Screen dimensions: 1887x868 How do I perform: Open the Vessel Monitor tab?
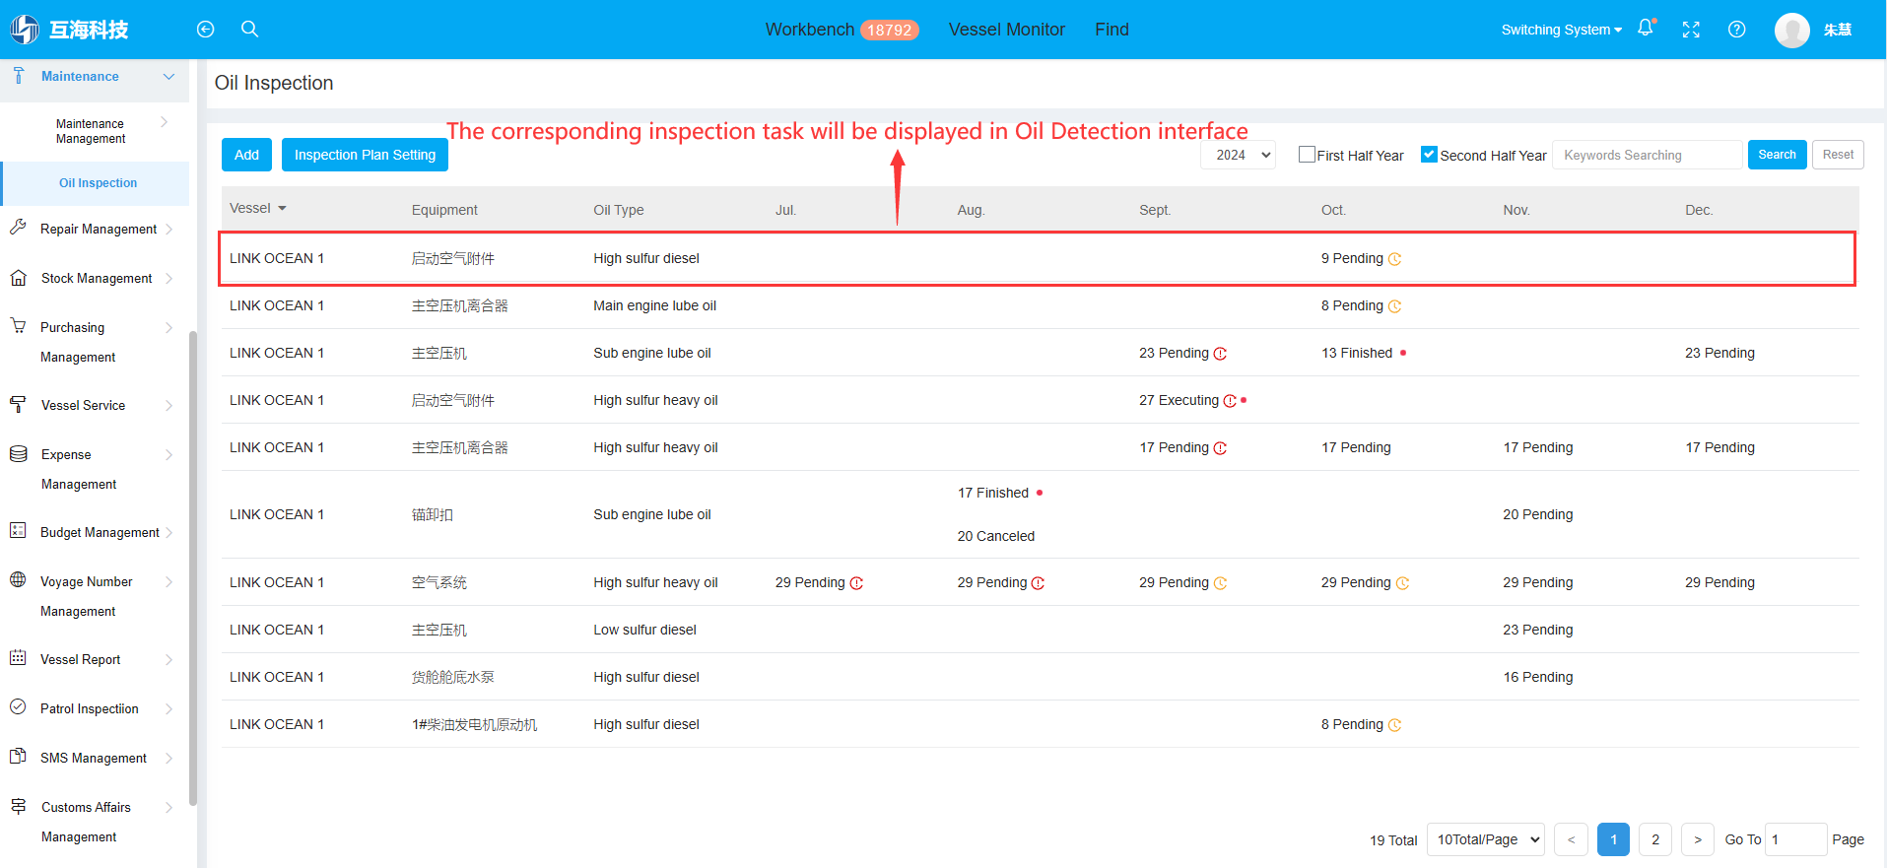(x=1006, y=30)
